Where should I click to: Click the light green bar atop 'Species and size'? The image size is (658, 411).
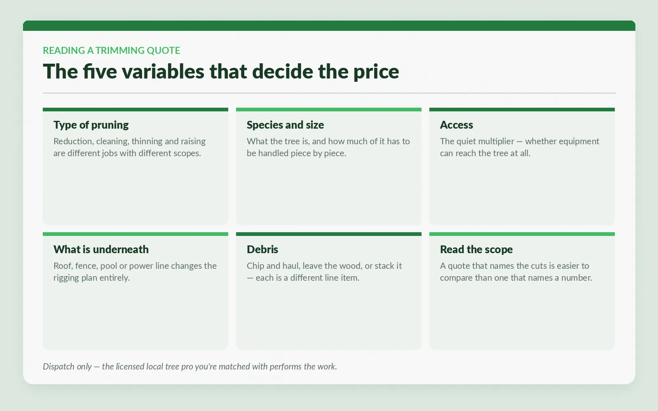point(329,110)
